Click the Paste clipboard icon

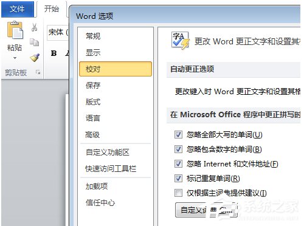(15, 30)
